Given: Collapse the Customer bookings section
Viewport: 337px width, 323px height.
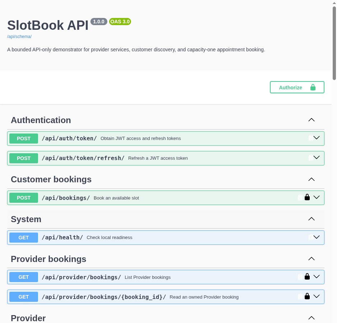Looking at the screenshot, I should (x=312, y=179).
